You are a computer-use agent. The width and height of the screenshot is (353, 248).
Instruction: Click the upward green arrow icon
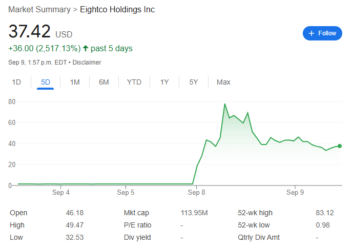(86, 48)
